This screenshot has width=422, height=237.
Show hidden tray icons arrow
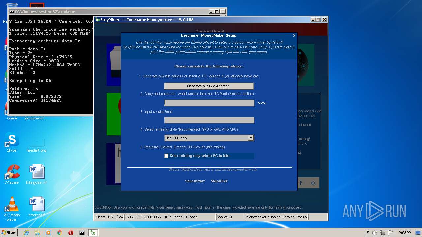[368, 233]
